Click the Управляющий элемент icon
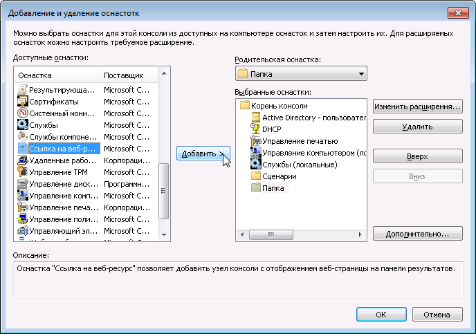Screen dimensions: 476x334 (23, 231)
